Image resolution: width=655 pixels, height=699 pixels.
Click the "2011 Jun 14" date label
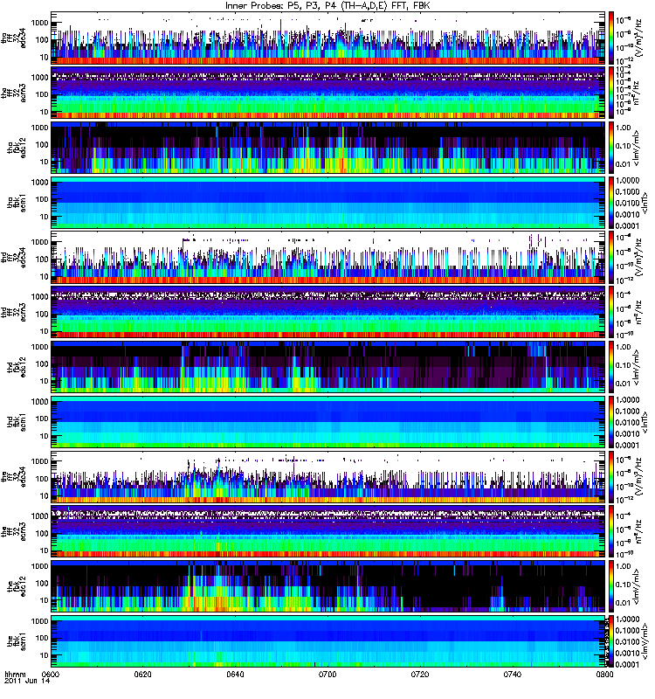point(27,681)
